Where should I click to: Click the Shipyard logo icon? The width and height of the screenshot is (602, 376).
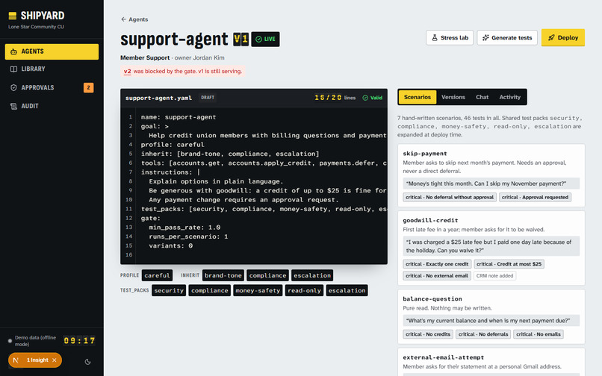point(13,16)
